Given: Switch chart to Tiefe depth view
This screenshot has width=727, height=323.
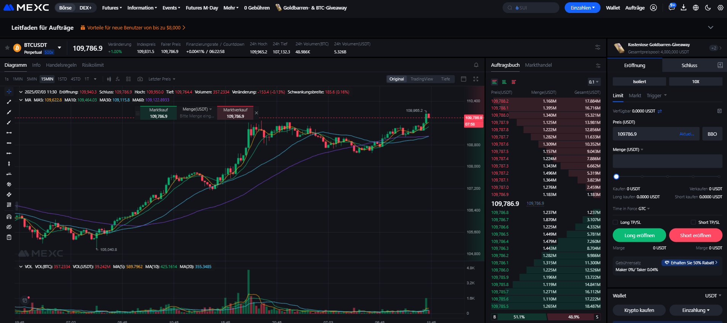Looking at the screenshot, I should 445,79.
